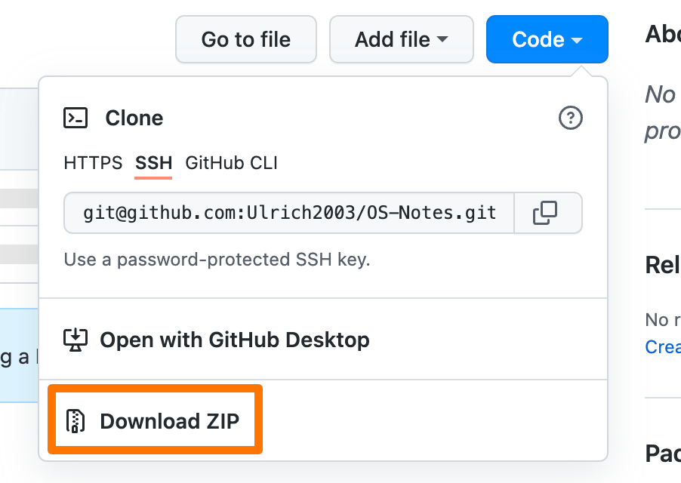Click the Add file button label
Viewport: 681px width, 483px height.
(392, 39)
